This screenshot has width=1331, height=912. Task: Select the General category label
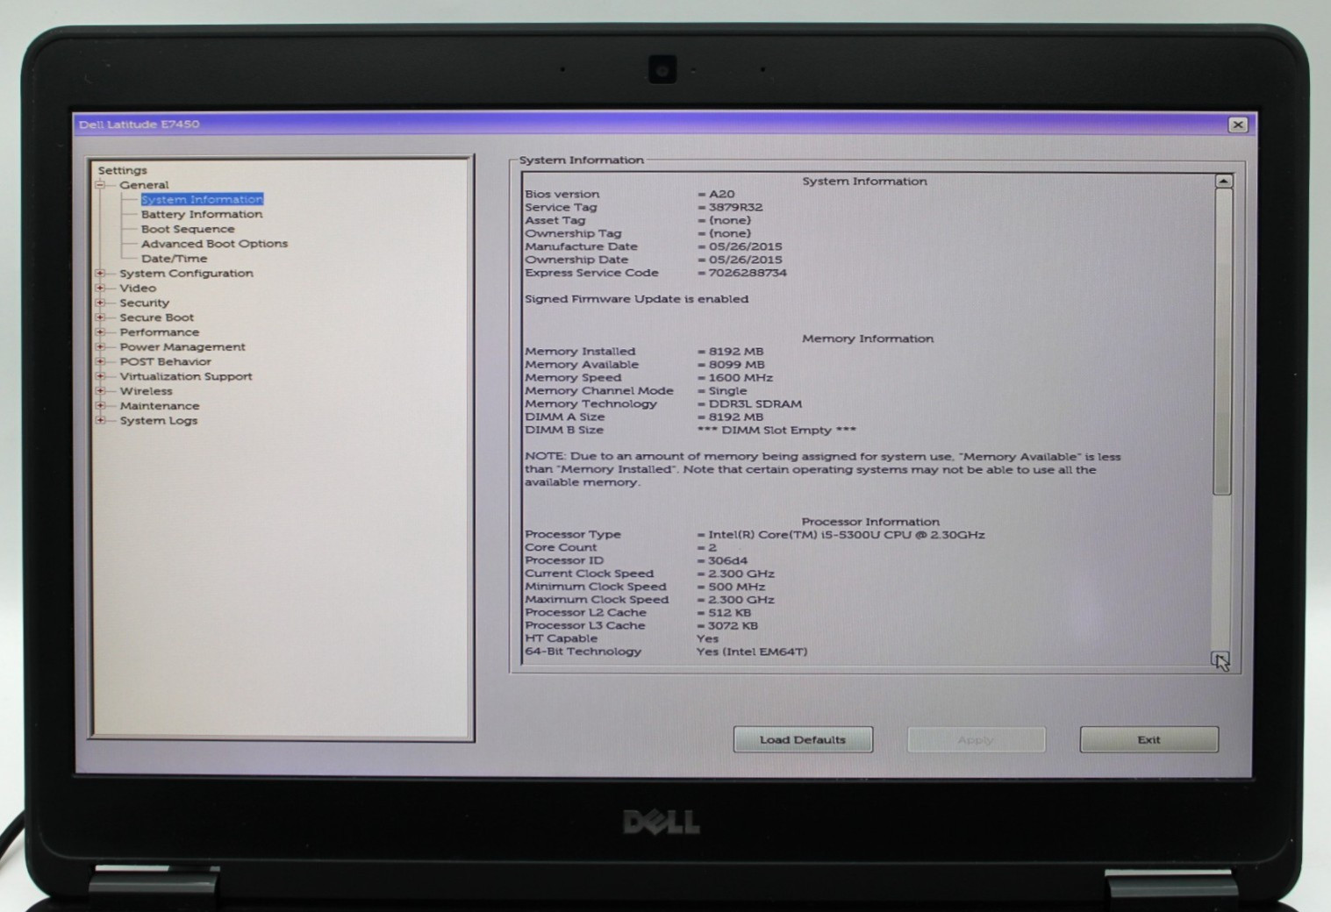point(144,185)
